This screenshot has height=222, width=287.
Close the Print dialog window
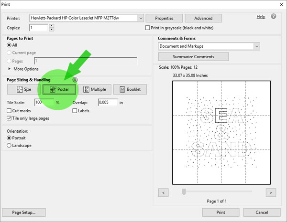click(282, 4)
